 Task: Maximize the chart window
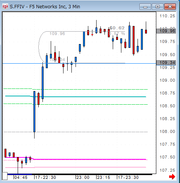[157, 7]
